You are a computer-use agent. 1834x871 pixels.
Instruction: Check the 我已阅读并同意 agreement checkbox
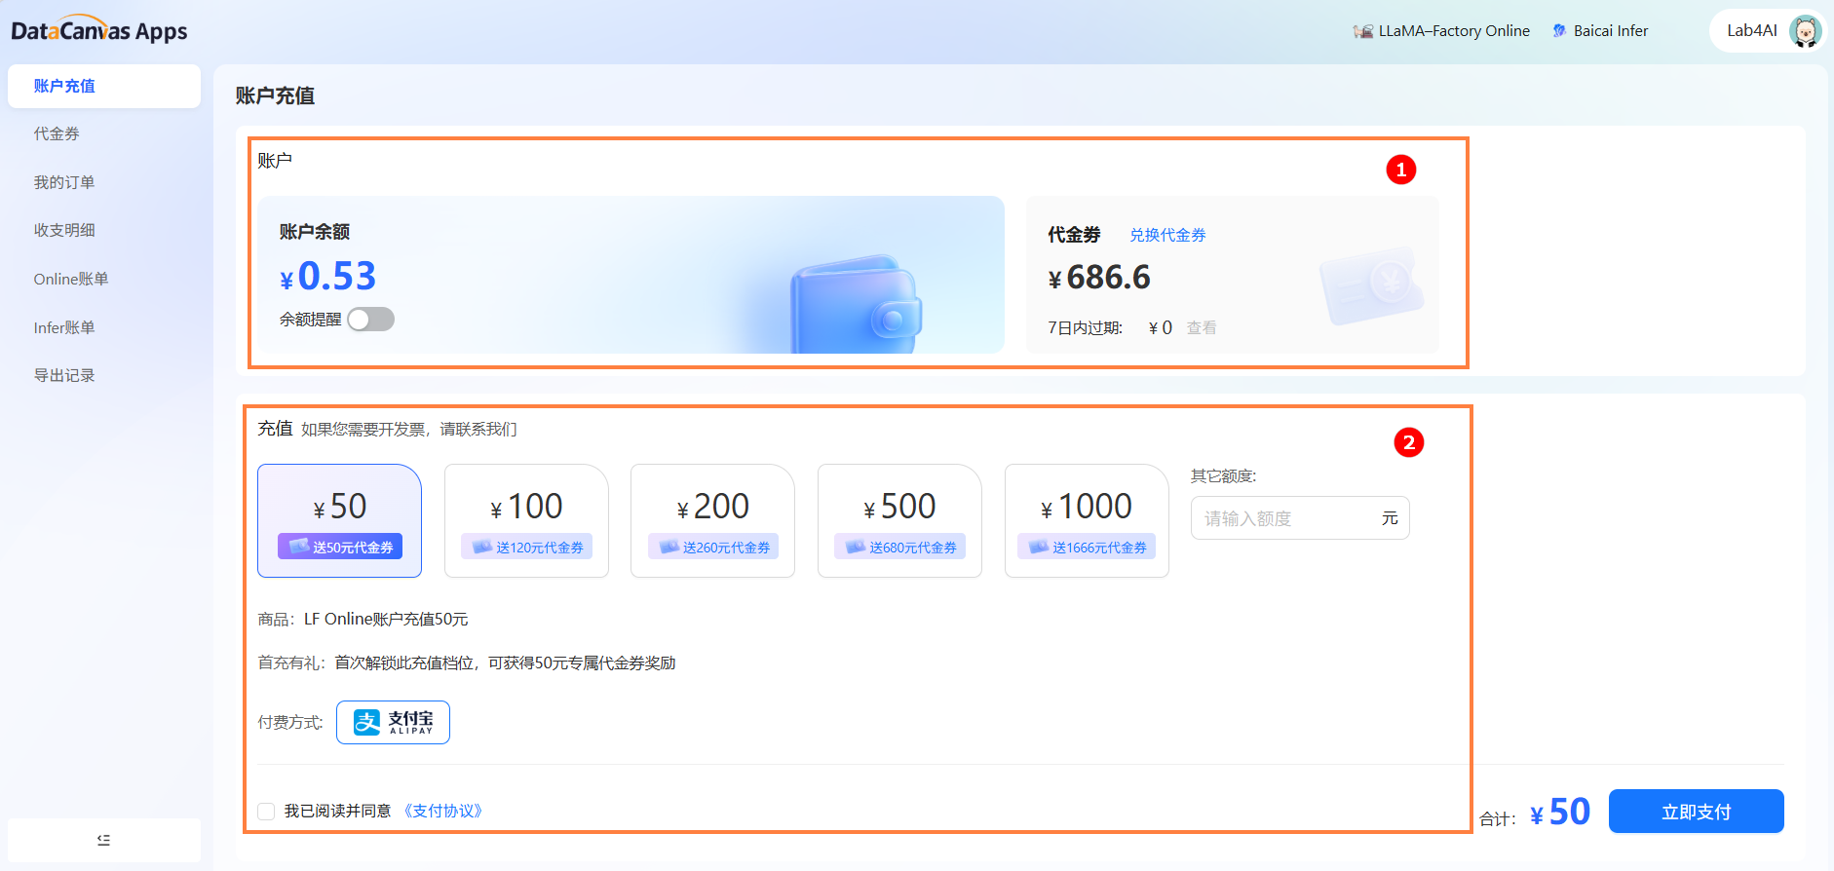coord(266,812)
